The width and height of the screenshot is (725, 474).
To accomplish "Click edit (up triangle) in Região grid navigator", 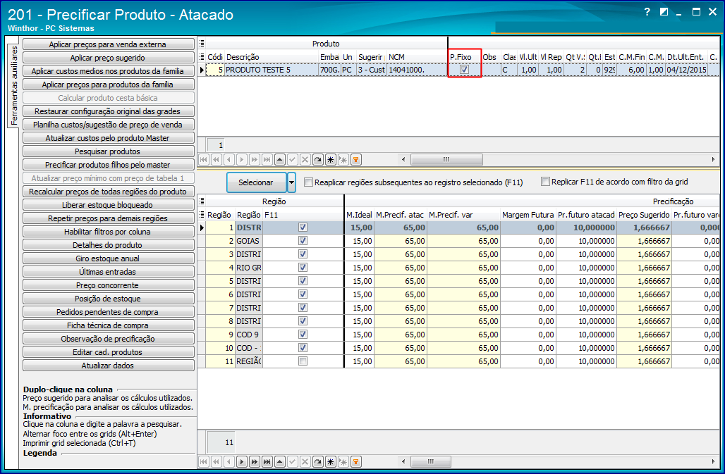I will tap(280, 461).
